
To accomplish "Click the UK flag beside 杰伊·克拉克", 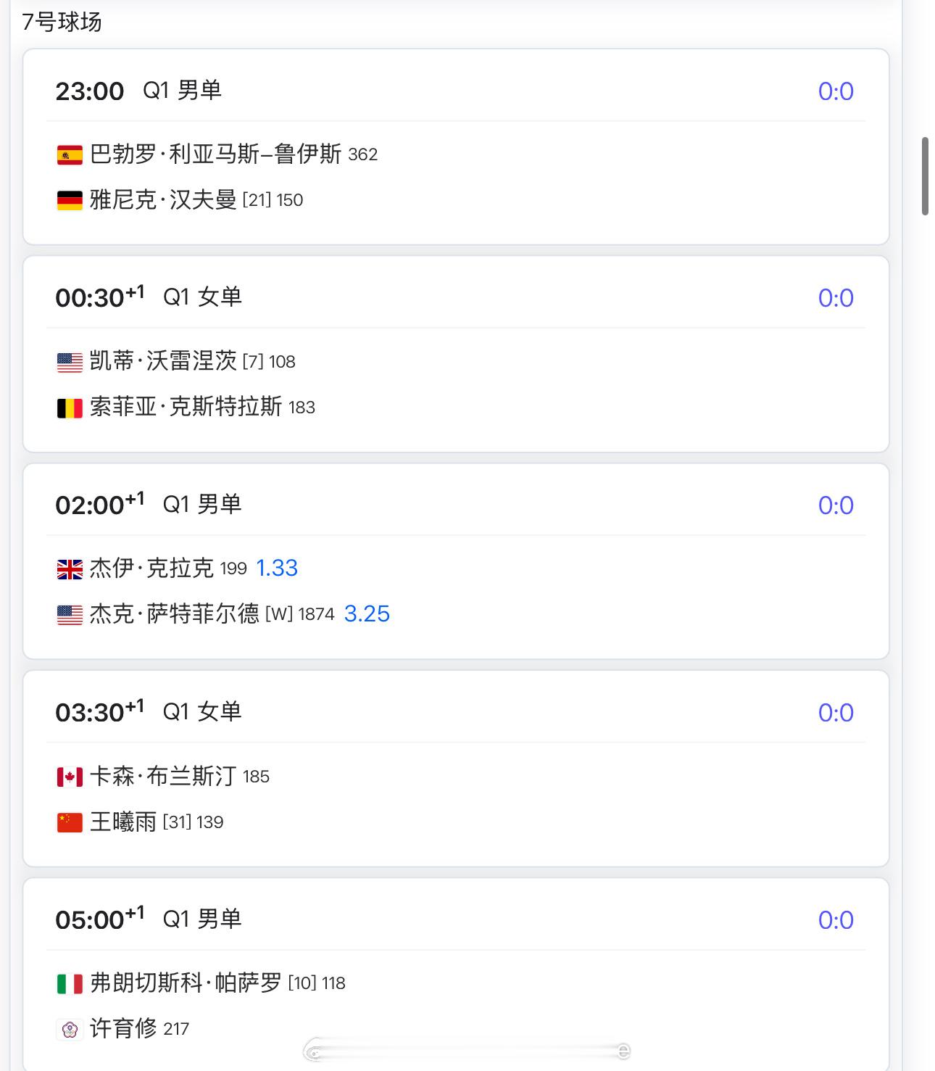I will 70,569.
